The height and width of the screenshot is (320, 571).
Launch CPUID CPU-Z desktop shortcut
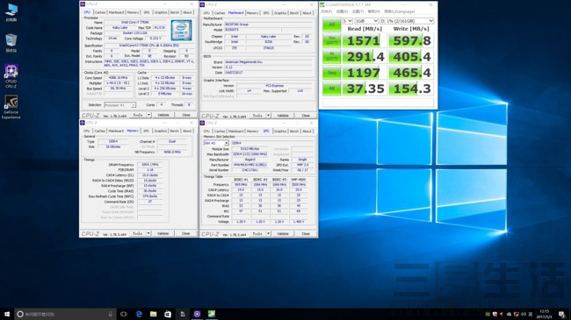pyautogui.click(x=11, y=76)
